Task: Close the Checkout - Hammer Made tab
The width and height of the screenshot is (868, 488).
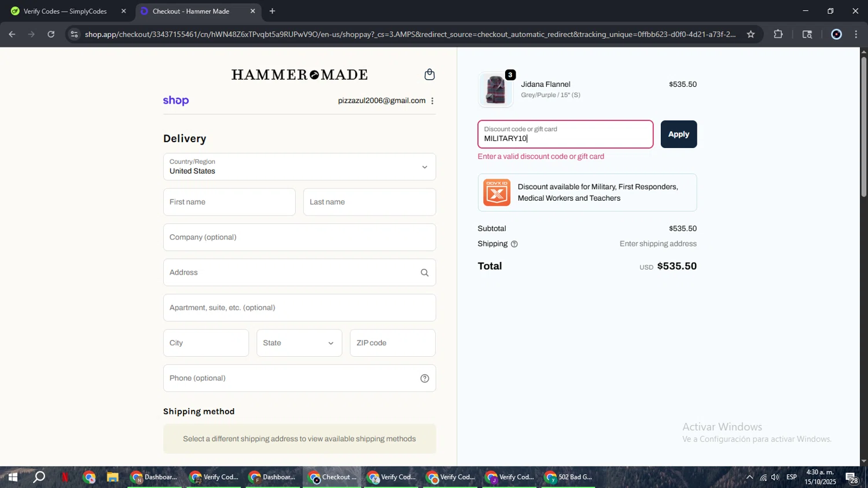Action: [x=252, y=11]
